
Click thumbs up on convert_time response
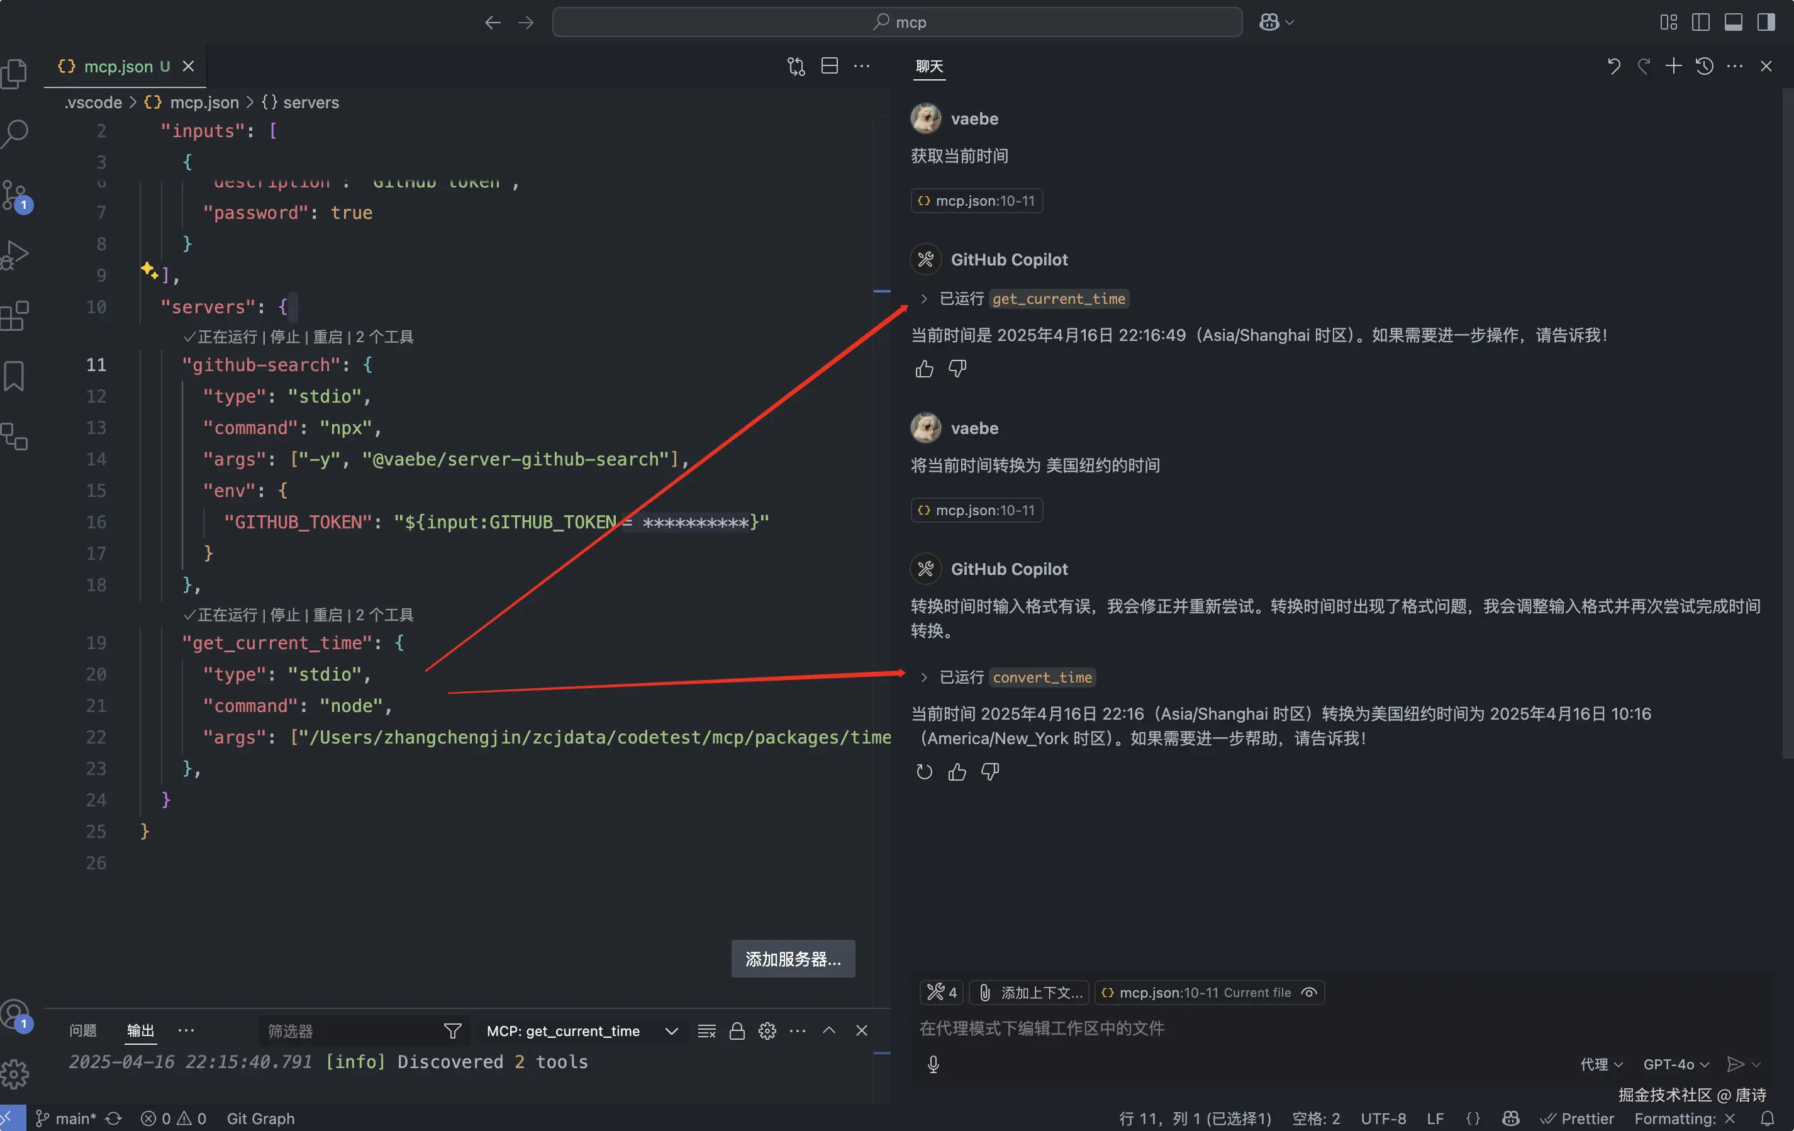coord(957,772)
